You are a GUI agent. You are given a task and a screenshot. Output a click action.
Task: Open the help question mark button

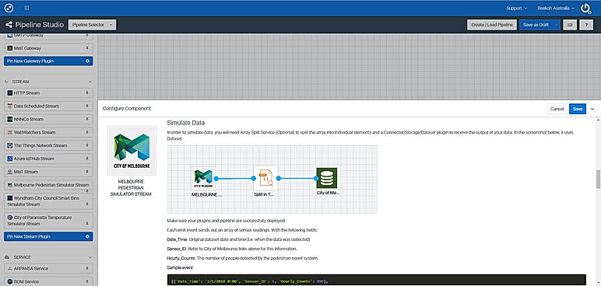tap(586, 25)
